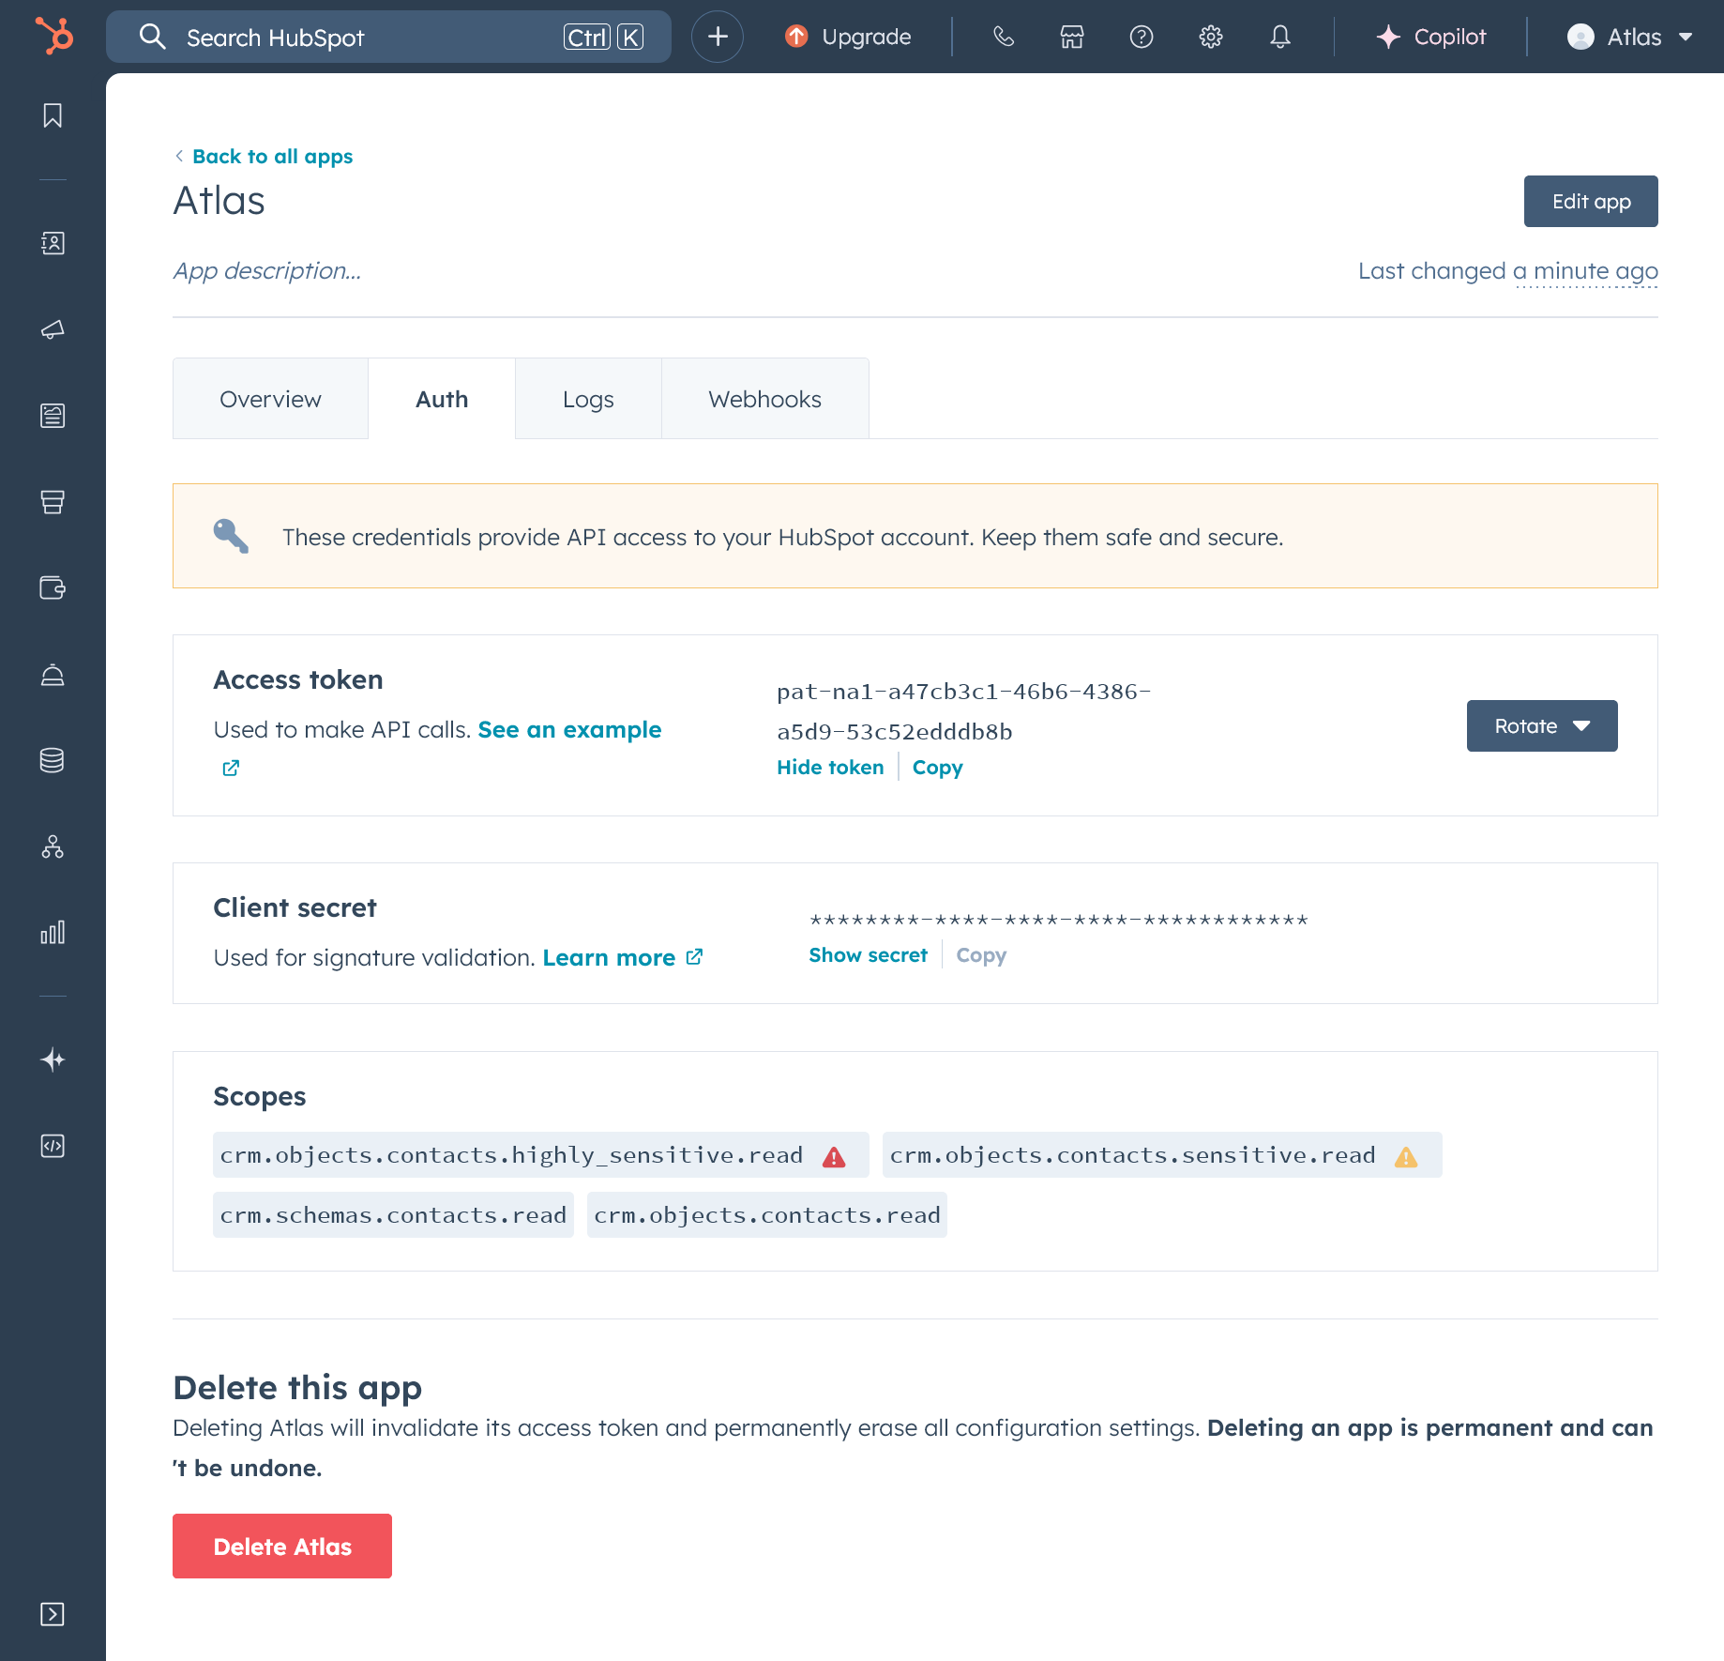
Task: Click the Delete Atlas button
Action: (282, 1546)
